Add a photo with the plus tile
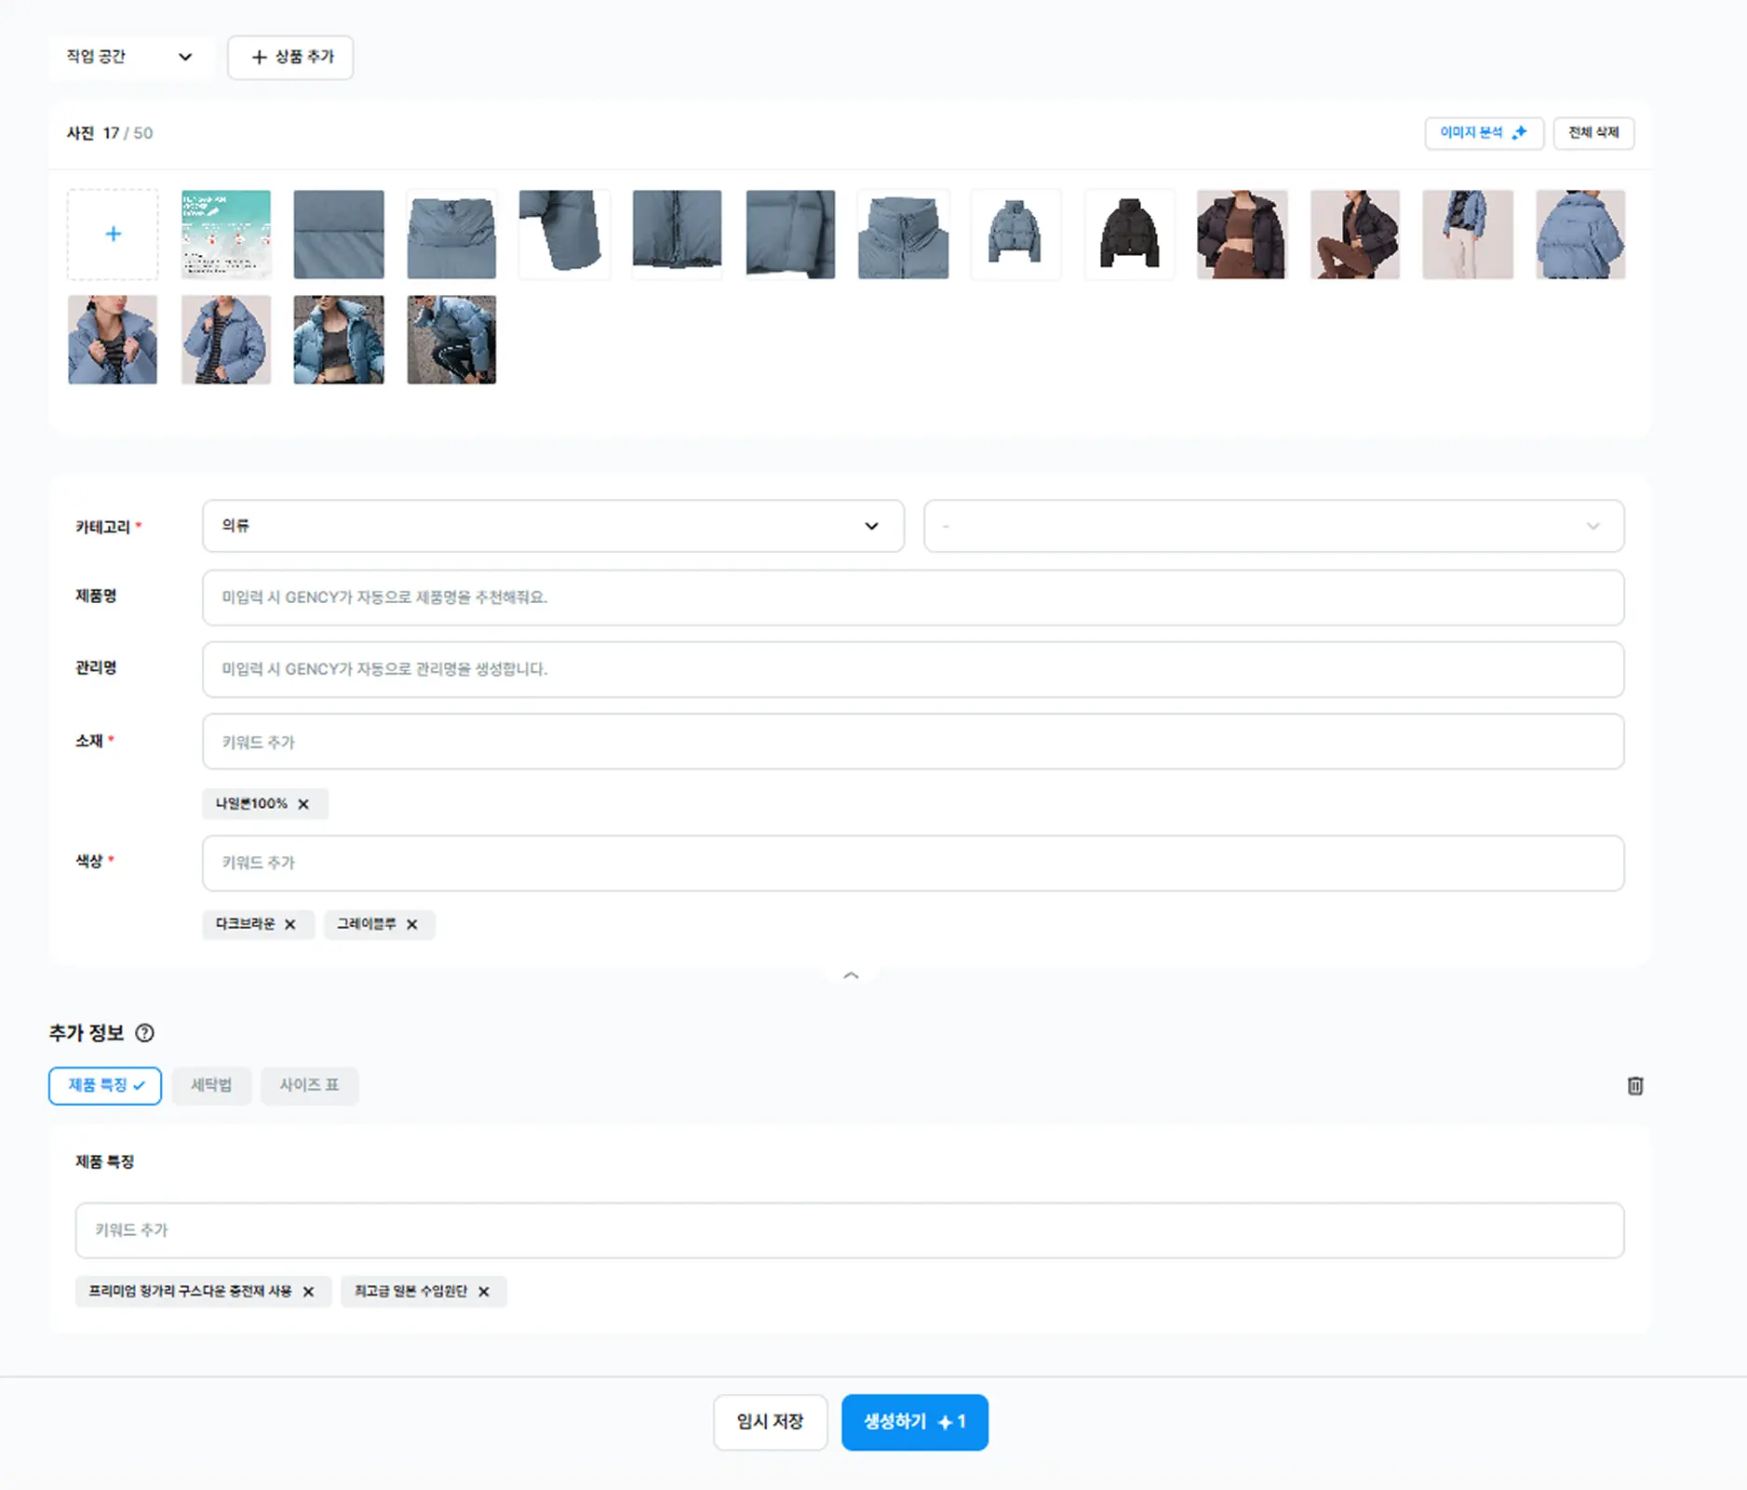The image size is (1747, 1490). point(113,235)
